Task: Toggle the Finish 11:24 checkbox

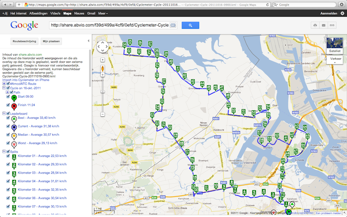Action: (x=8, y=105)
